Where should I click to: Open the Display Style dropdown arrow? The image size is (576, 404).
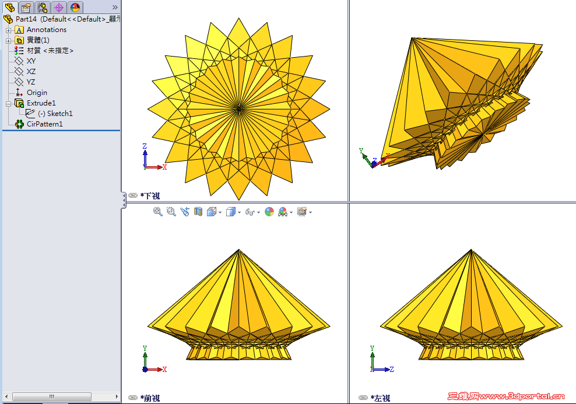pos(239,212)
